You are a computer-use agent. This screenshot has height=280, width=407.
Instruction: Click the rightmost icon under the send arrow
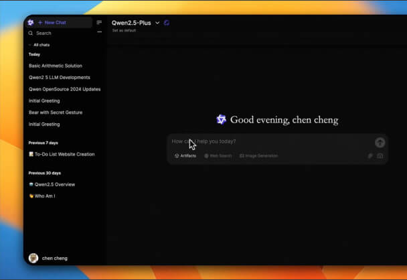[x=380, y=156]
